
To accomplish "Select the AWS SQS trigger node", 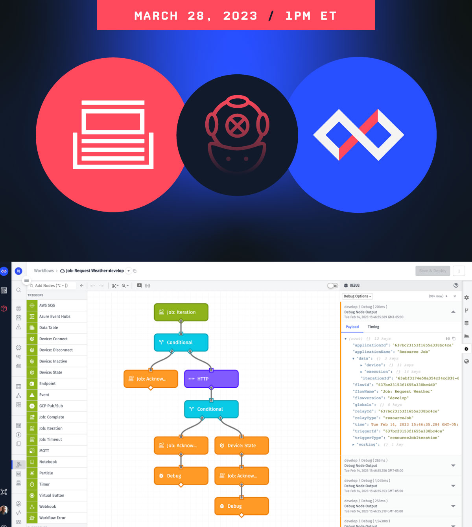I will 57,305.
